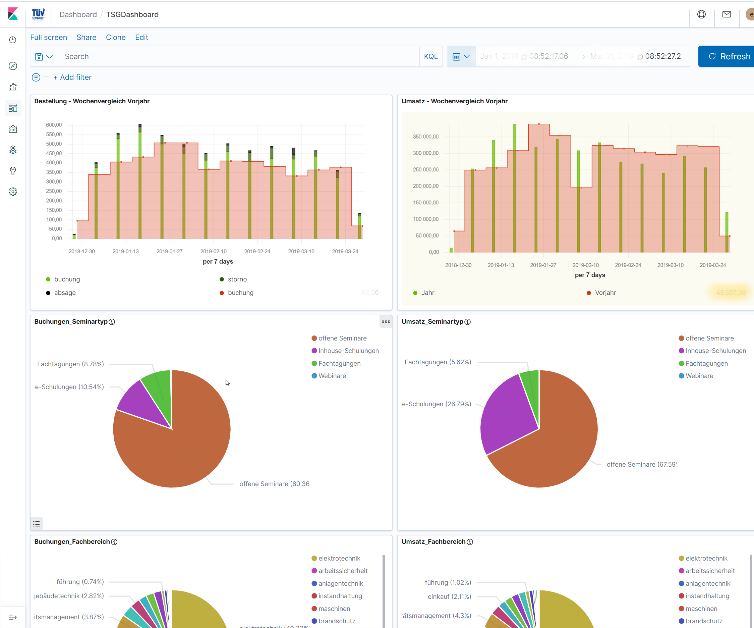Click Clone menu item
The width and height of the screenshot is (754, 628).
(116, 37)
